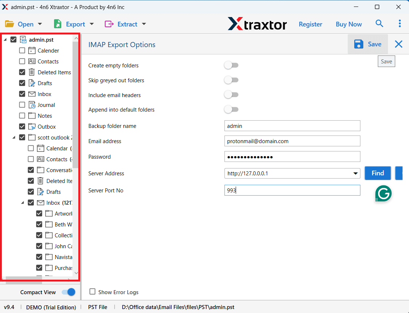
Task: Close the IMAP Export Options panel
Action: coord(398,44)
